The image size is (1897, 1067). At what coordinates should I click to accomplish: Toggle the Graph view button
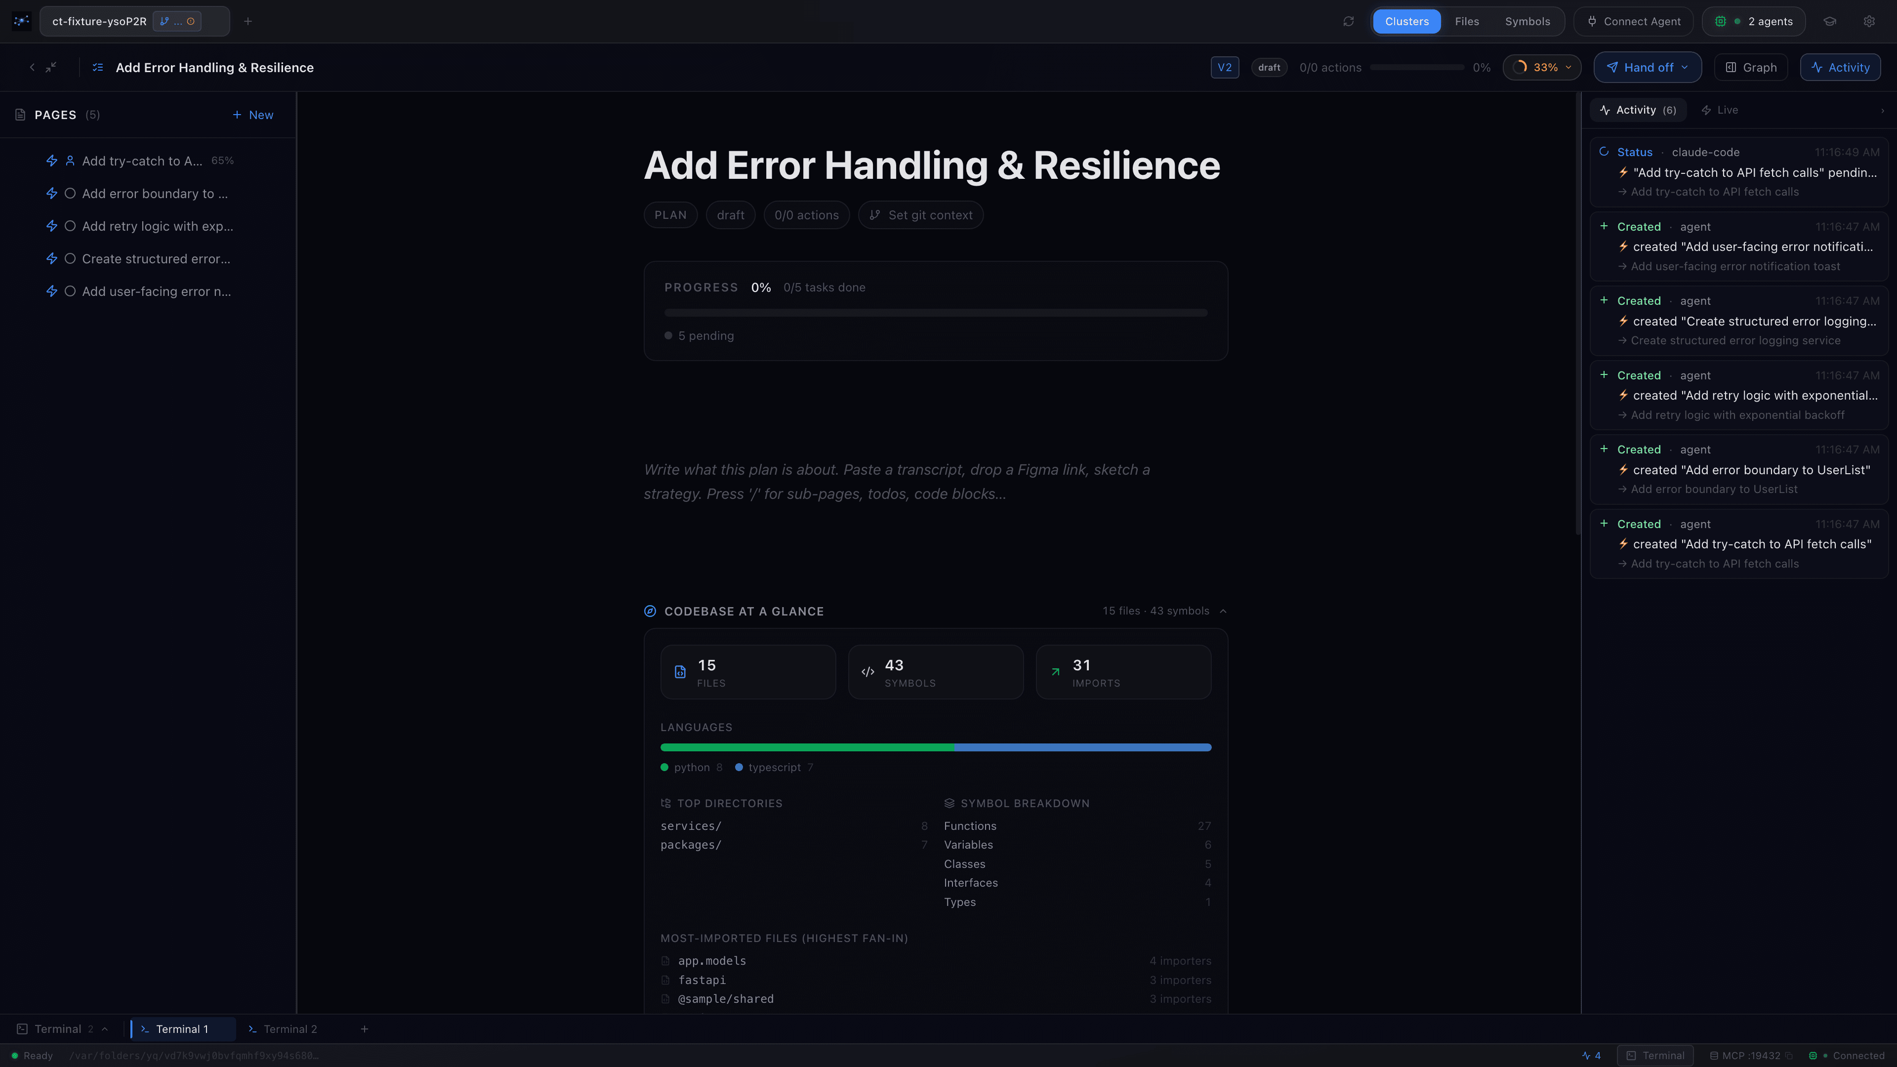(1751, 67)
